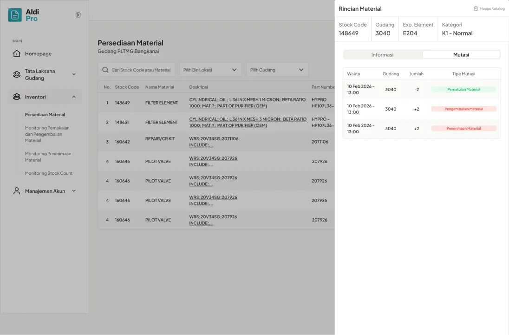509x335 pixels.
Task: Click the trash icon beside Hapus Katalog
Action: pyautogui.click(x=476, y=8)
